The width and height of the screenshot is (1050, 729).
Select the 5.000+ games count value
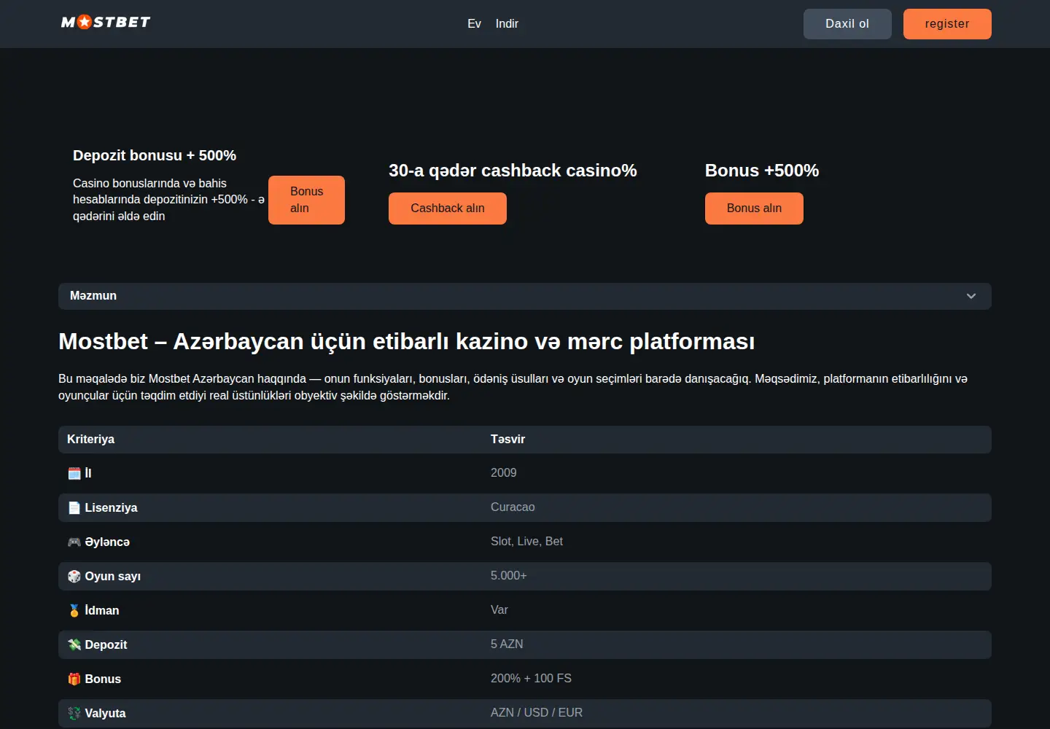[508, 575]
